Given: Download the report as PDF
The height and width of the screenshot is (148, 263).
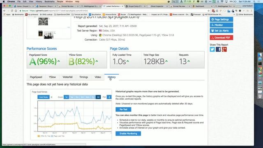Looking at the screenshot, I should pos(221,37).
